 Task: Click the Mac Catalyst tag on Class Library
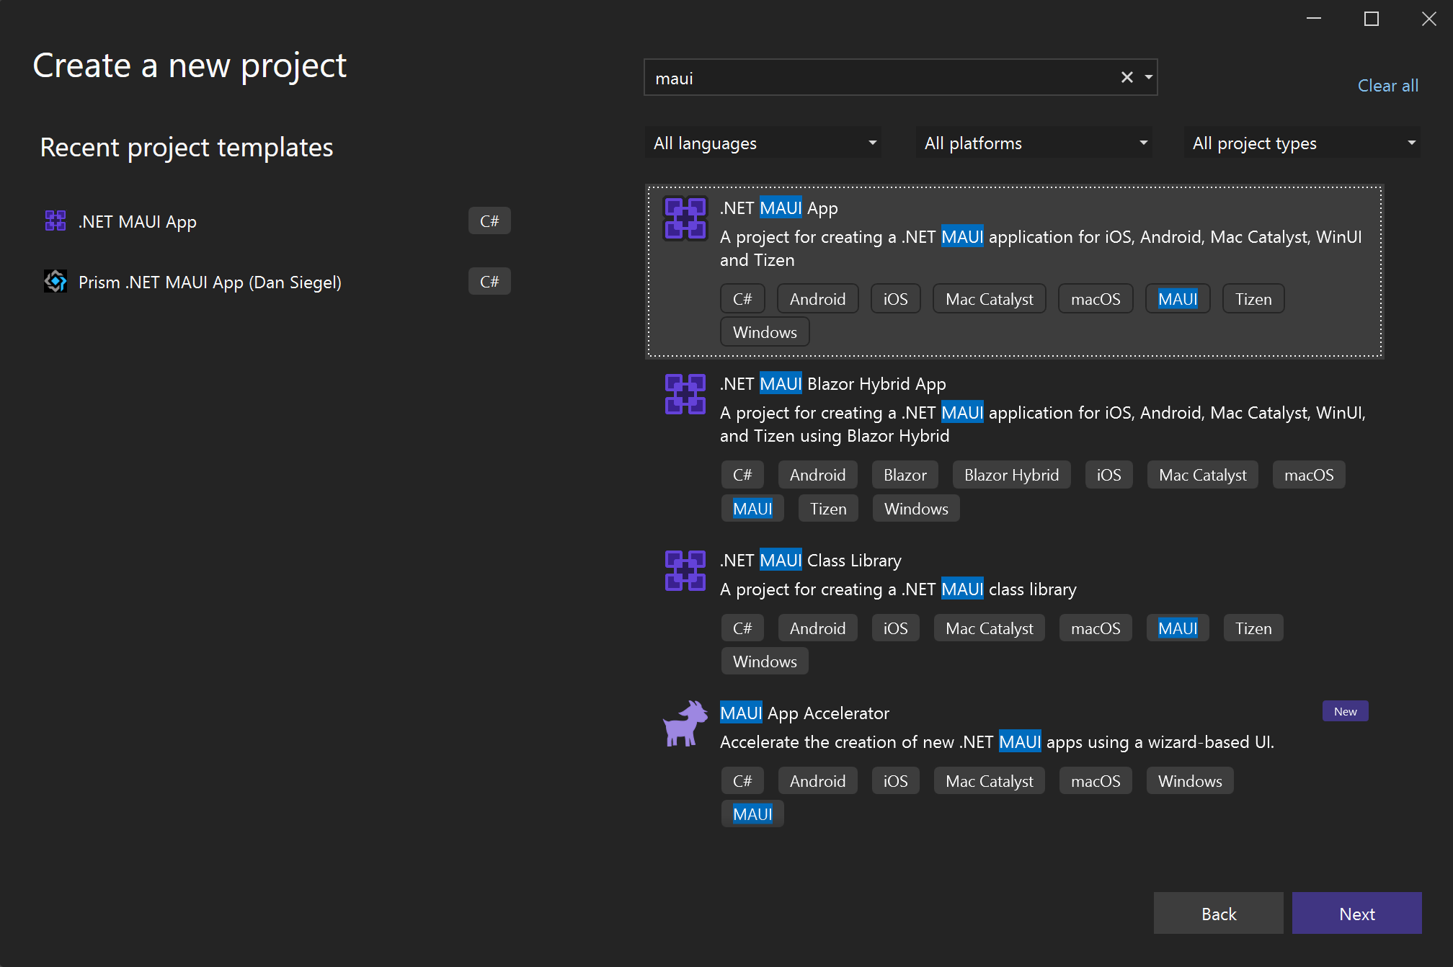pos(989,628)
